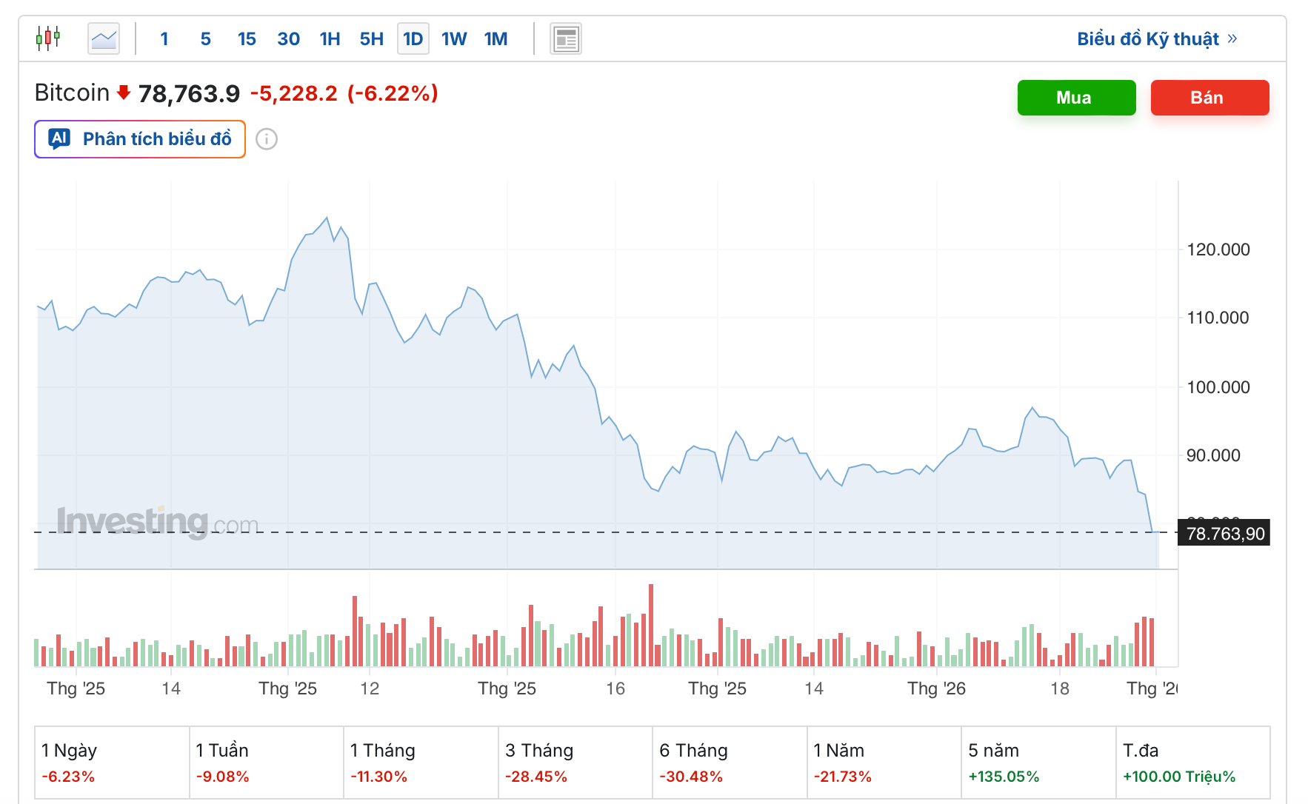This screenshot has width=1308, height=804.
Task: Open Biểu đồ Kỹ thuật link
Action: [1147, 38]
